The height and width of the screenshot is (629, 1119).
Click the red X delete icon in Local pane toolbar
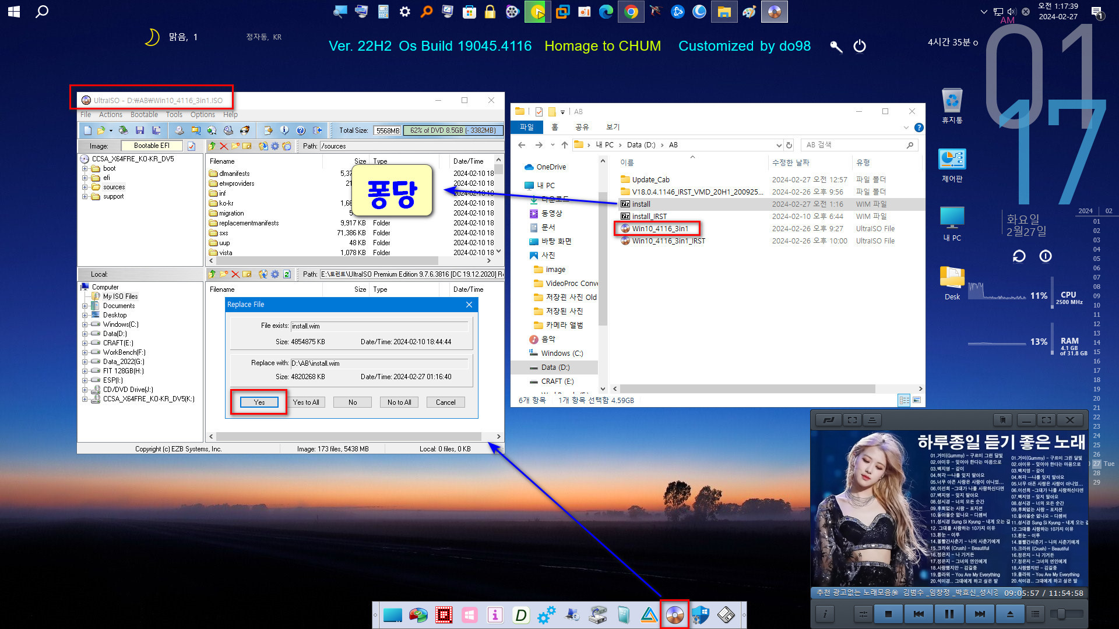[235, 274]
